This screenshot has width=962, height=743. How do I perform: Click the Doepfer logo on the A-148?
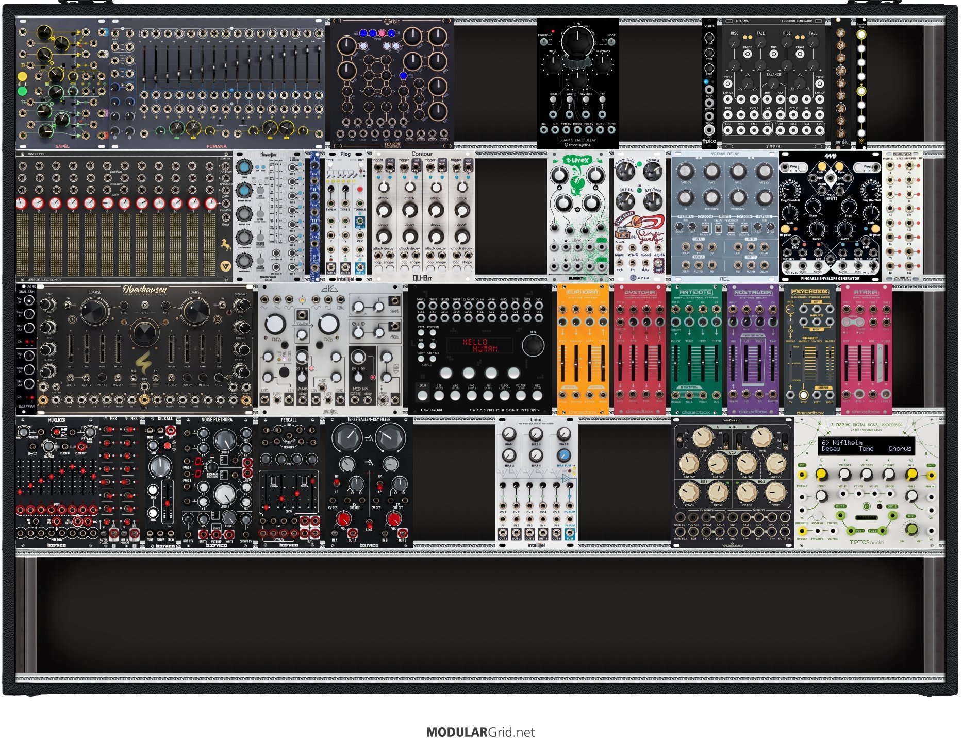pos(26,407)
